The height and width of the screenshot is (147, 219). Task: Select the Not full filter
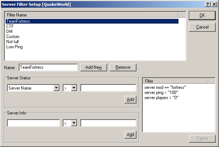point(12,42)
